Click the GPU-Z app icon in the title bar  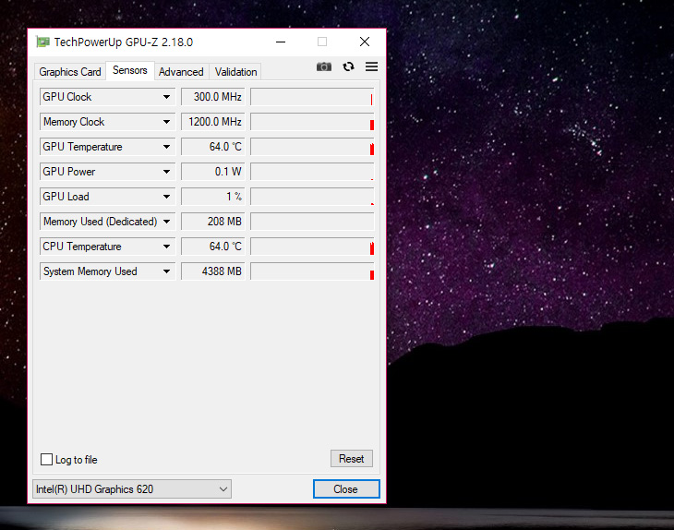coord(42,42)
